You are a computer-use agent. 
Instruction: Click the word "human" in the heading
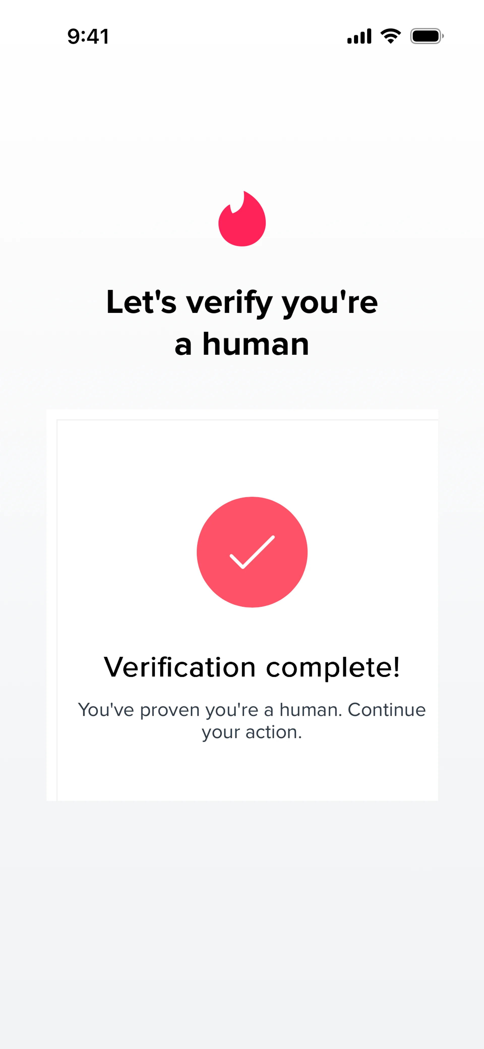point(256,344)
